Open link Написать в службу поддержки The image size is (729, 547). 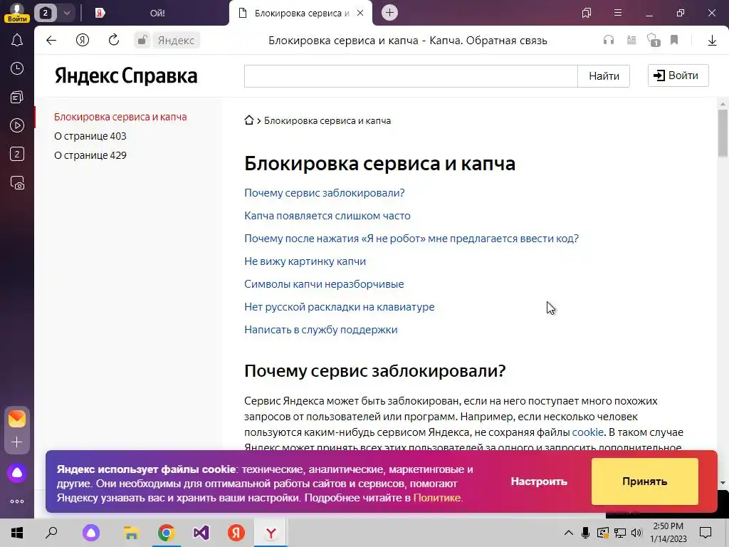click(x=321, y=329)
